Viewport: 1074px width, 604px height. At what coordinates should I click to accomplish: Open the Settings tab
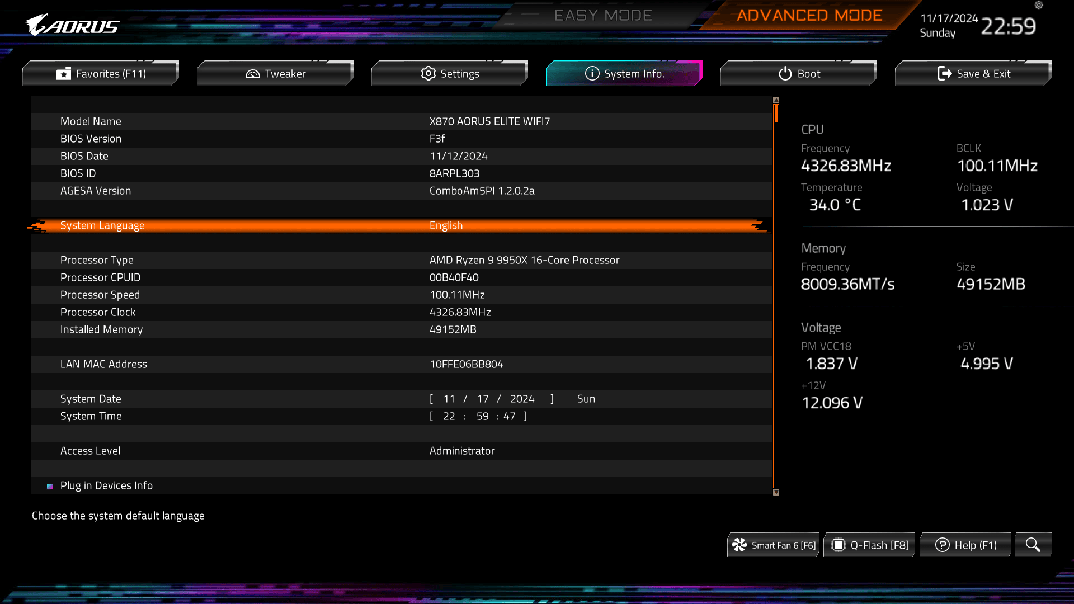450,73
